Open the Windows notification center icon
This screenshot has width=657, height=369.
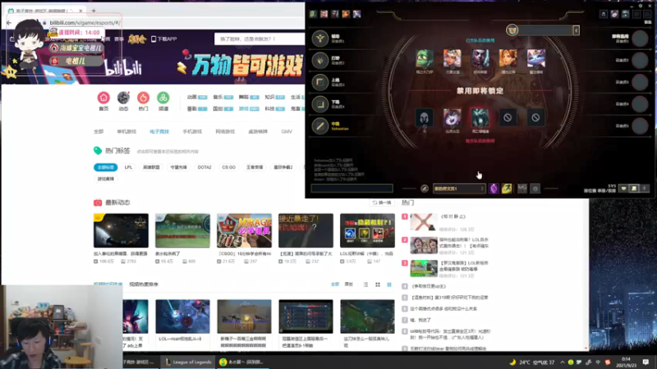click(646, 362)
